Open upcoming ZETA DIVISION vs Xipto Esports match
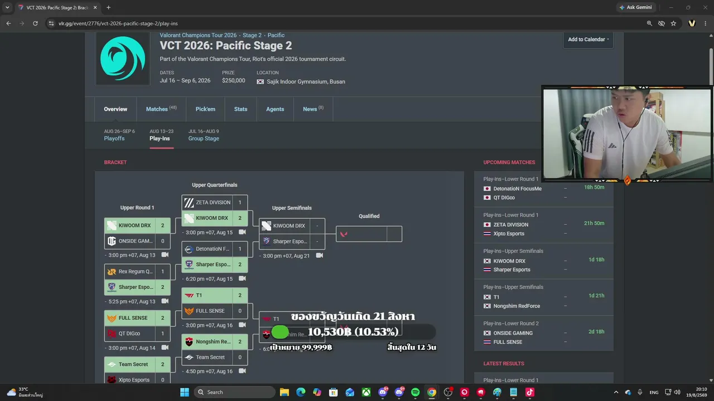The height and width of the screenshot is (401, 714). [544, 224]
